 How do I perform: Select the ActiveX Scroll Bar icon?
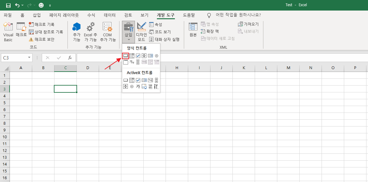coord(157,80)
